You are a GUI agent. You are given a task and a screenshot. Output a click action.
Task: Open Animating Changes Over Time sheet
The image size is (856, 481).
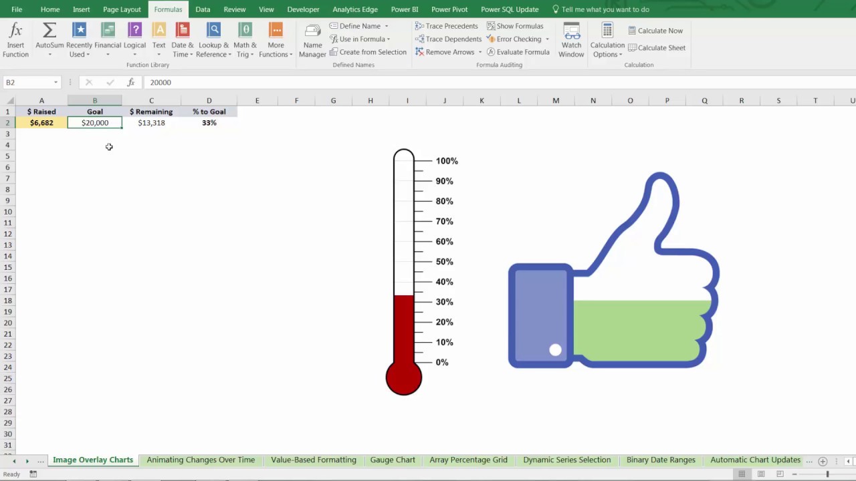pyautogui.click(x=201, y=460)
